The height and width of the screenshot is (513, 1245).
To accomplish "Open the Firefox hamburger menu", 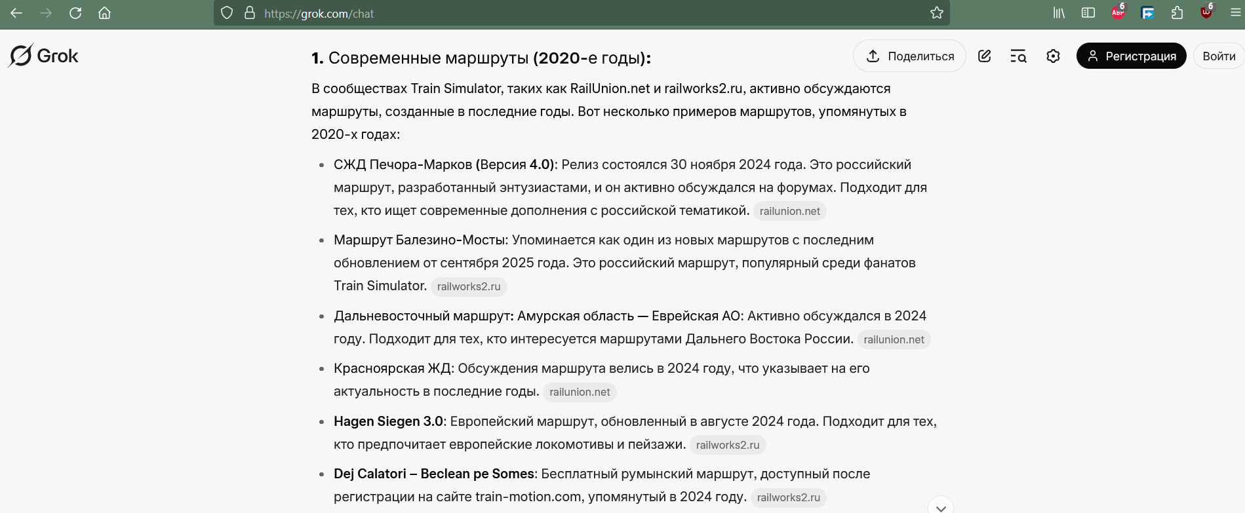I will (1236, 13).
